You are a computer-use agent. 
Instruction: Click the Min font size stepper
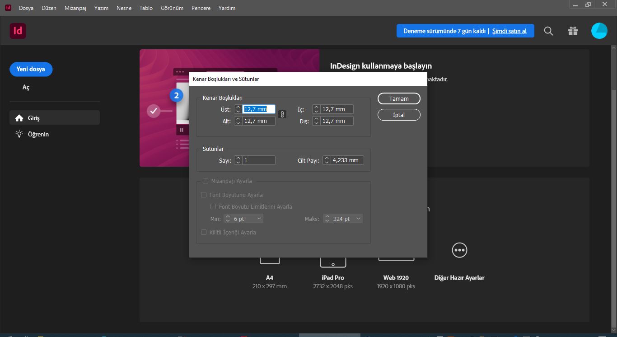coord(227,219)
